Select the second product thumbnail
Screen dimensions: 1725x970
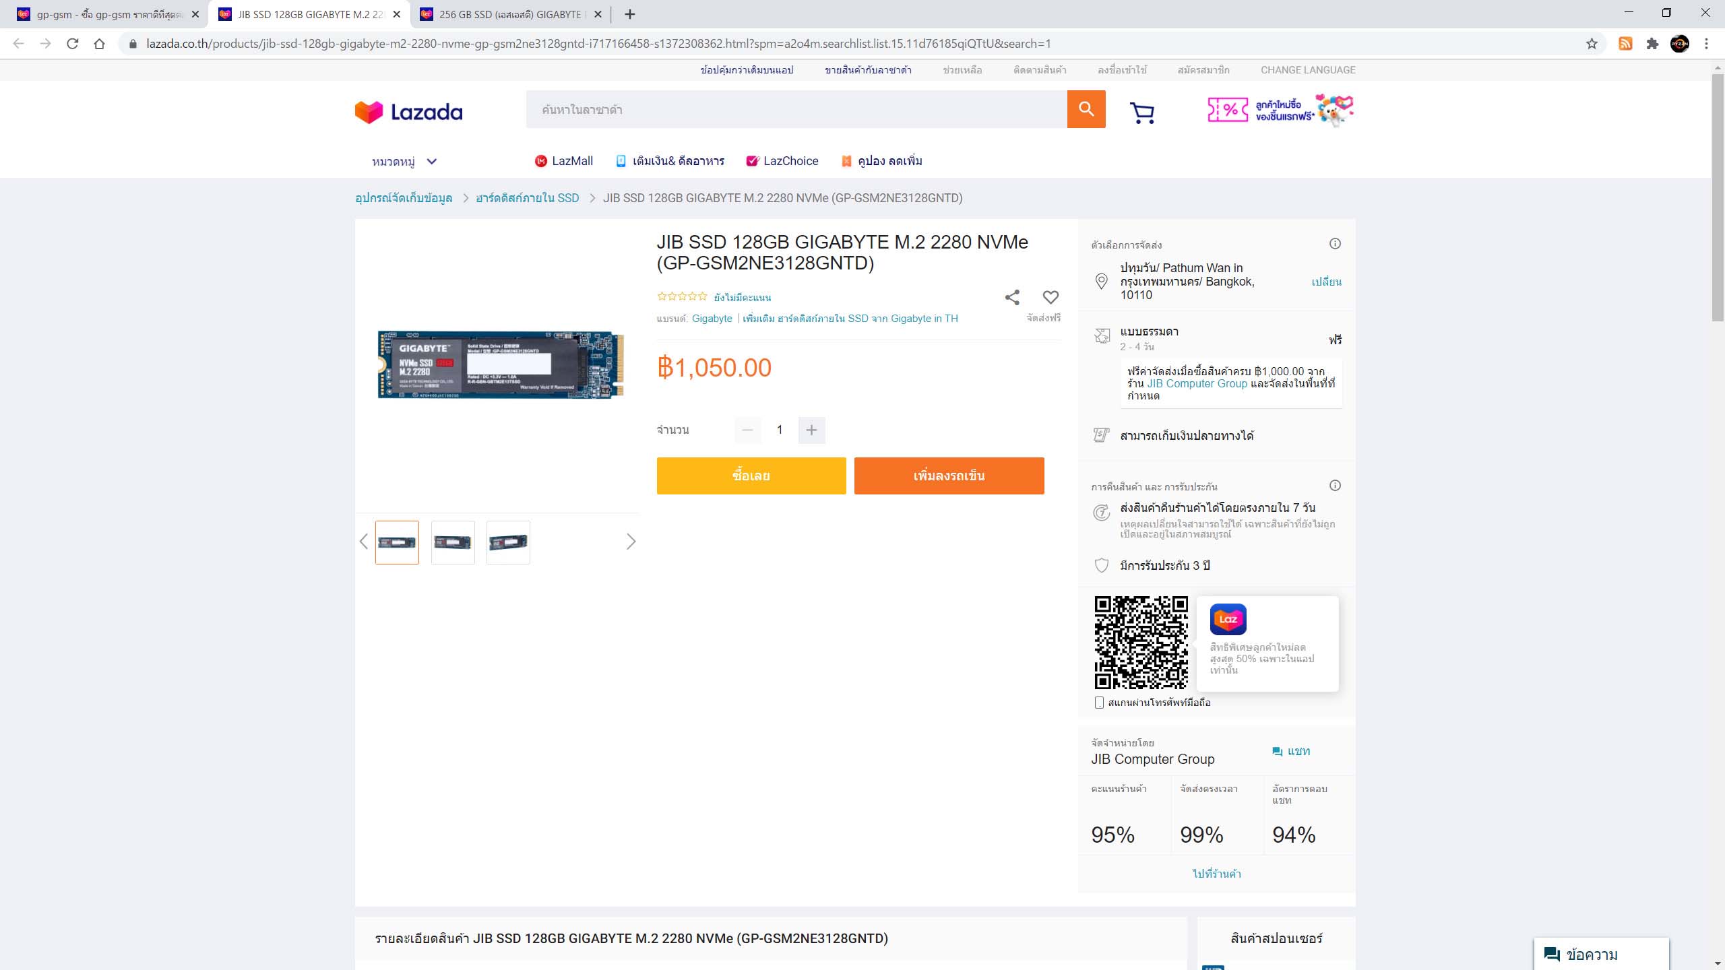[x=453, y=542]
